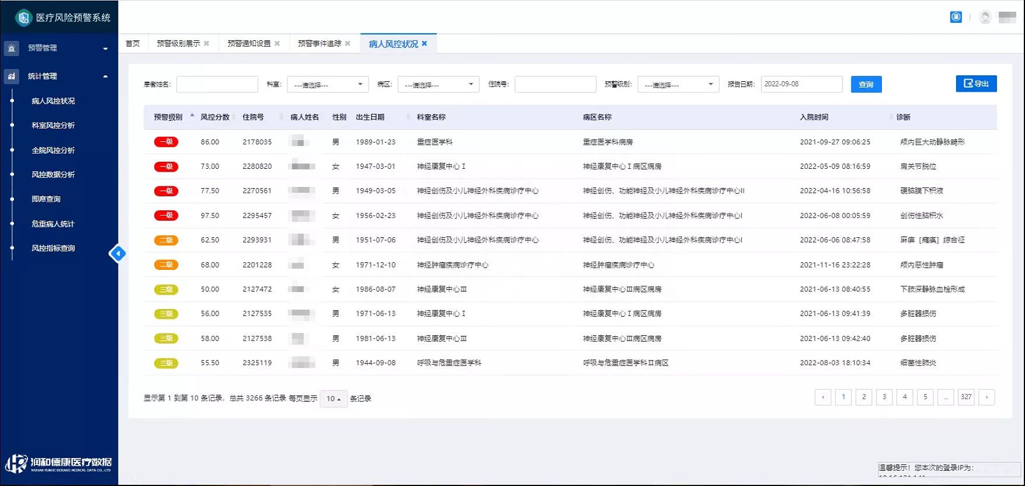Open 科室风控分析 in sidebar
Screen dimensions: 1025x486
tap(53, 126)
